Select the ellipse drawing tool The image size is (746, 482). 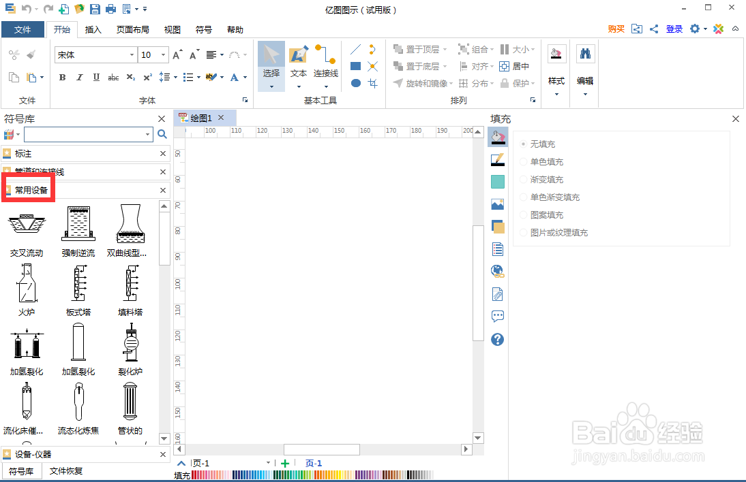tap(355, 82)
